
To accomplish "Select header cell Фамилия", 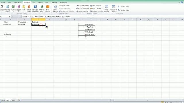I will 25,22.
